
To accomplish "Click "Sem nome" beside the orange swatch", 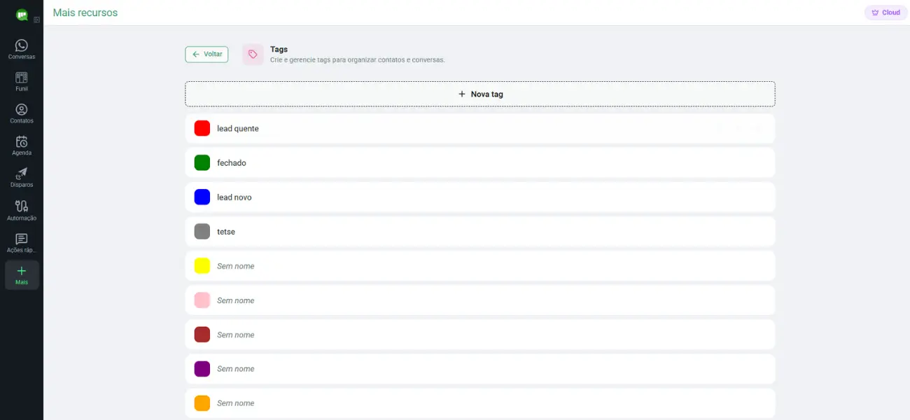I will [236, 403].
